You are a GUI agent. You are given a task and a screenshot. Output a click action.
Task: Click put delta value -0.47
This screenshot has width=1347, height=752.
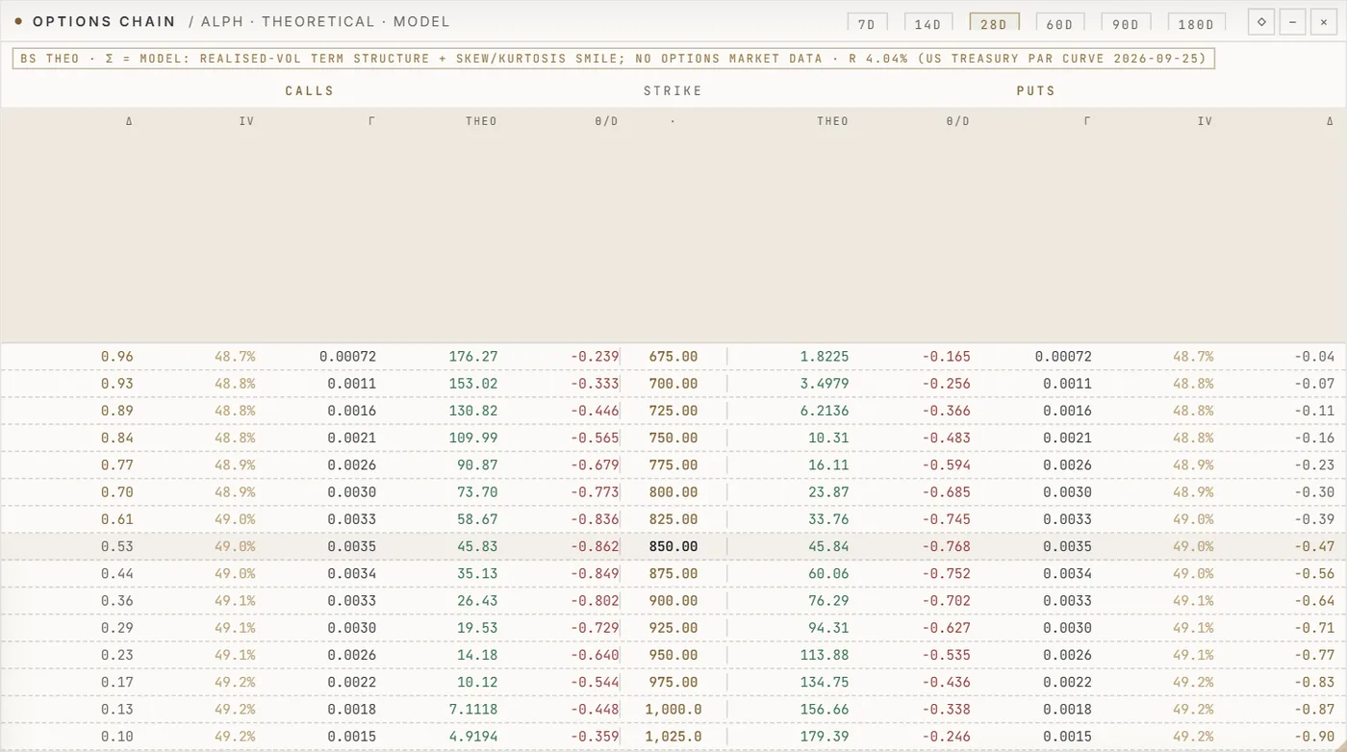pos(1314,546)
